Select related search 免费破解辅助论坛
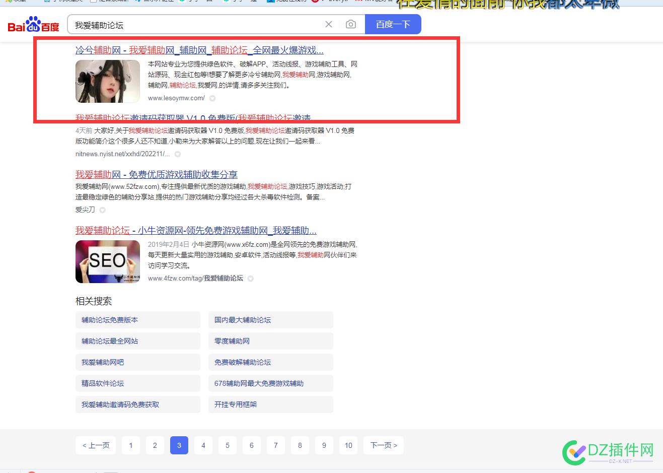This screenshot has height=473, width=663. [271, 362]
